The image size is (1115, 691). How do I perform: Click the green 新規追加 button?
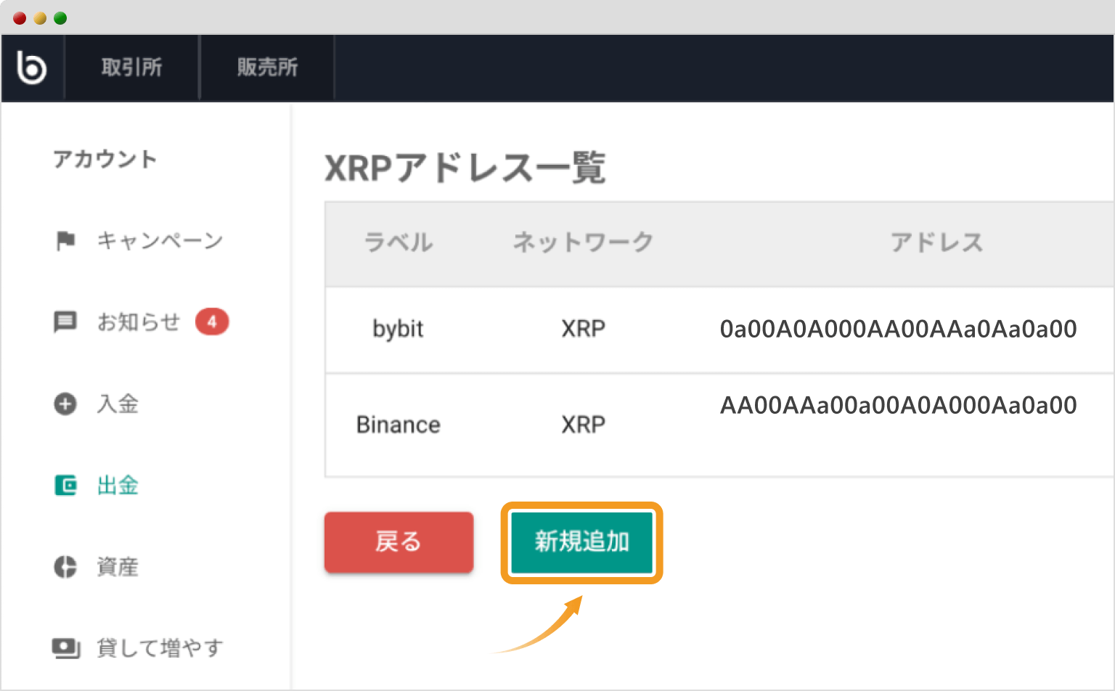coord(581,541)
